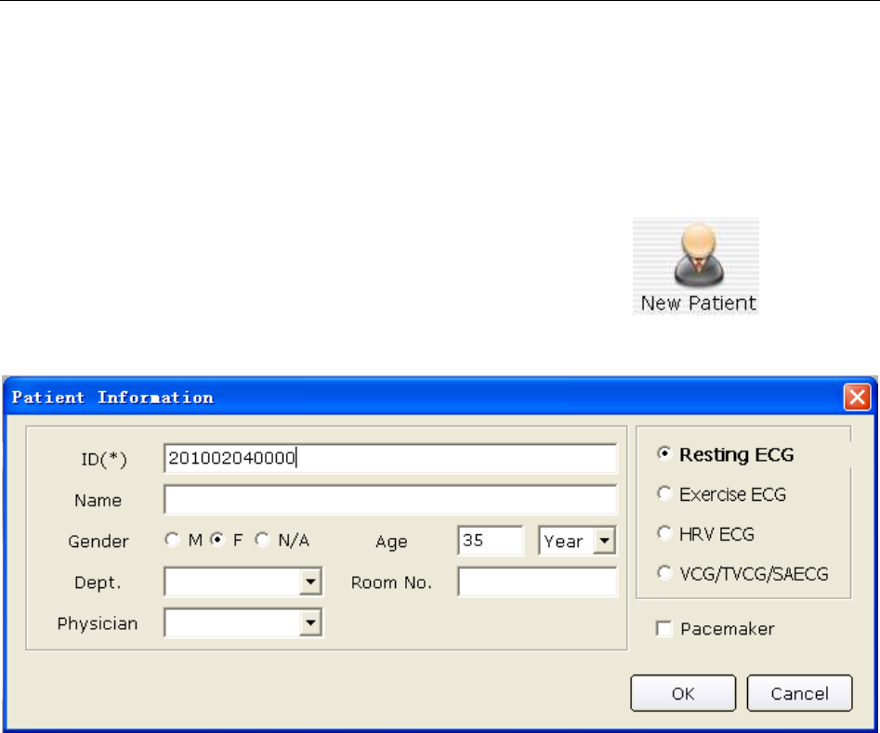
Task: Open the Dept. dropdown list
Action: pos(310,582)
